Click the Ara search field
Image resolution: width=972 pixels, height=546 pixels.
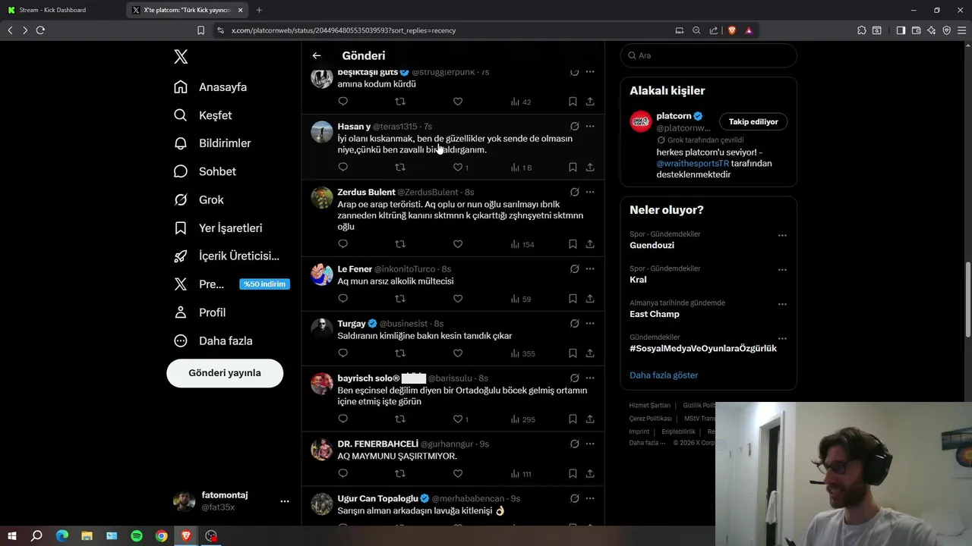click(708, 55)
